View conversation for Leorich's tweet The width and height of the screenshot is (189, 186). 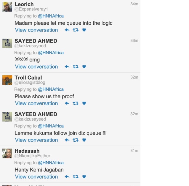click(36, 30)
